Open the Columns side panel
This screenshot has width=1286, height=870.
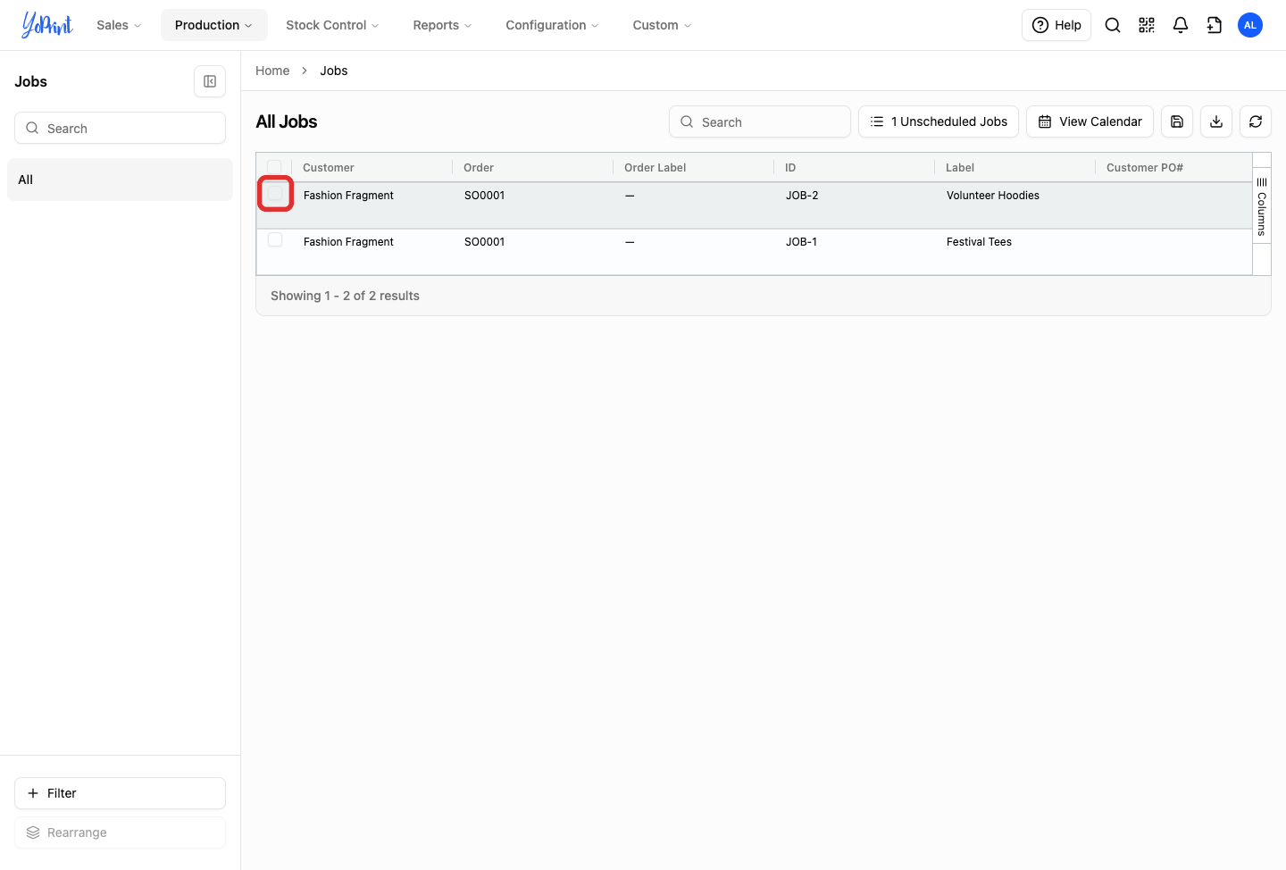(x=1262, y=206)
